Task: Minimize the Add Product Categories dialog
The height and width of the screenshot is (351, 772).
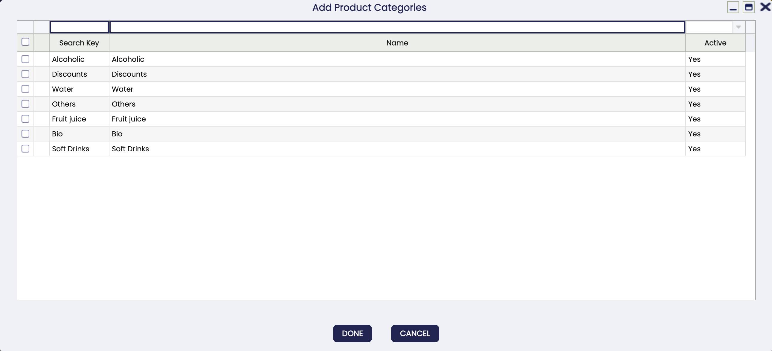Action: (733, 7)
